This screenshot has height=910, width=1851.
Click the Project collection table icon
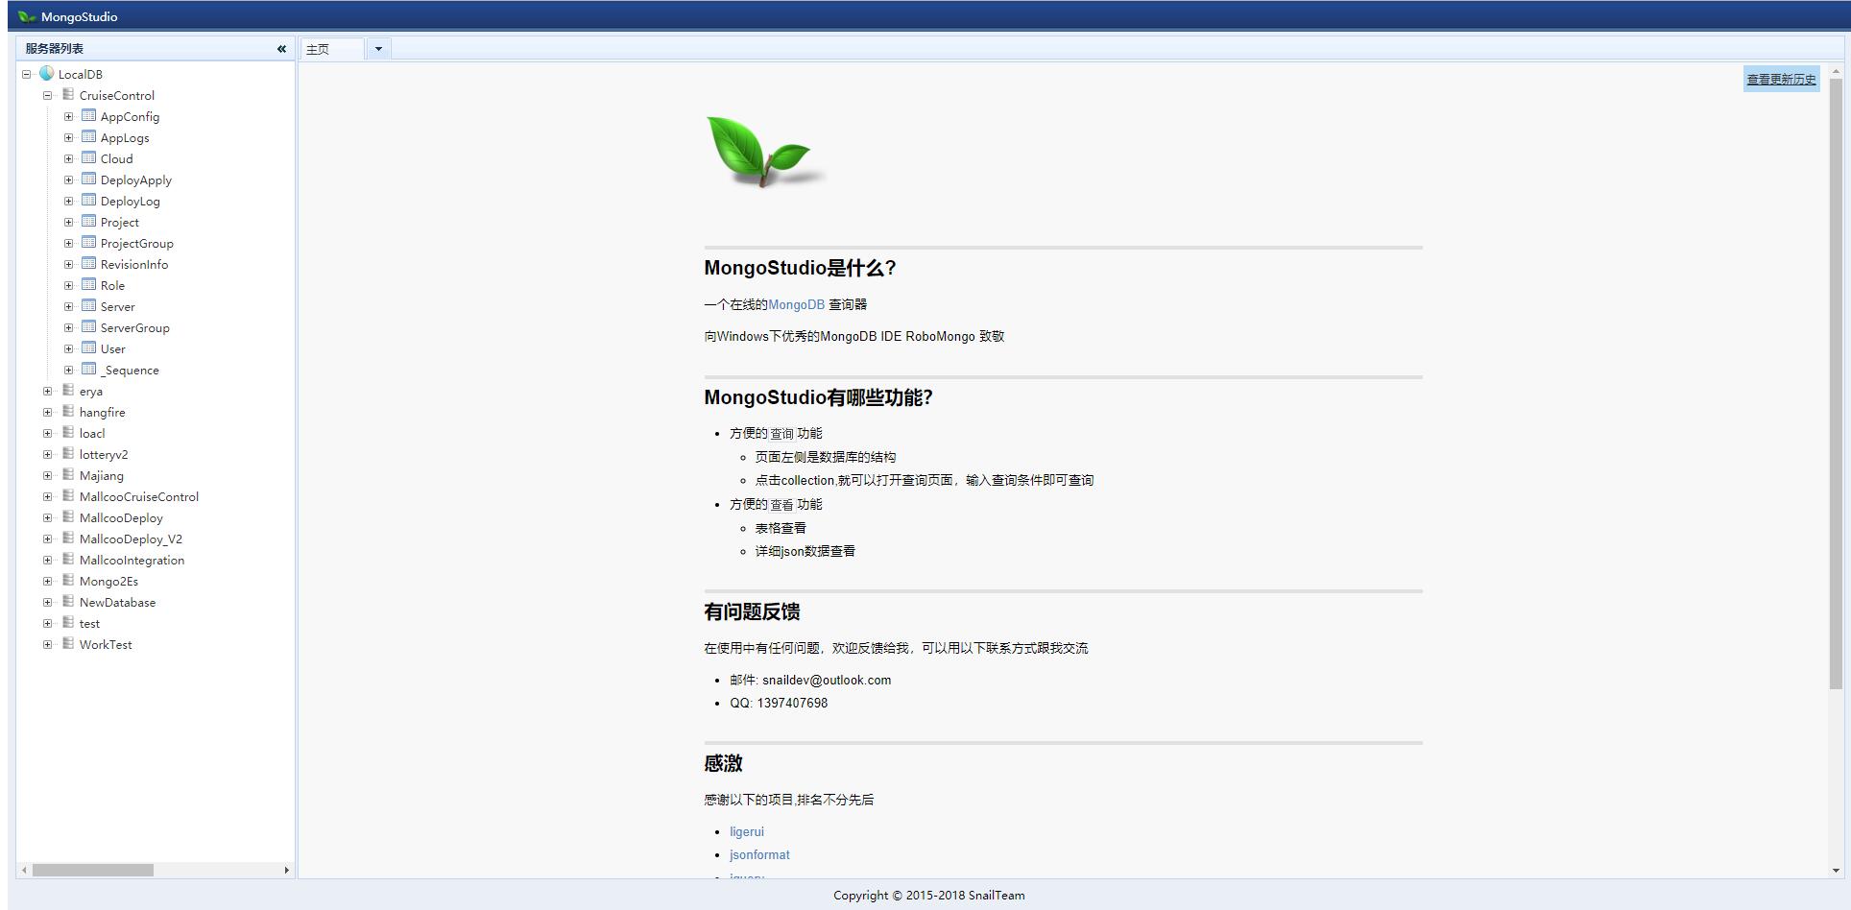tap(88, 221)
